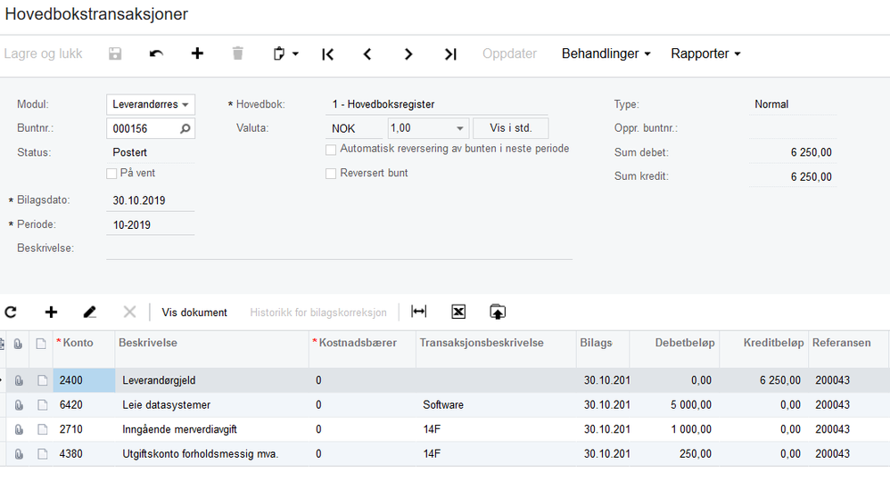Toggle the På vent checkbox
The width and height of the screenshot is (890, 496).
point(111,174)
